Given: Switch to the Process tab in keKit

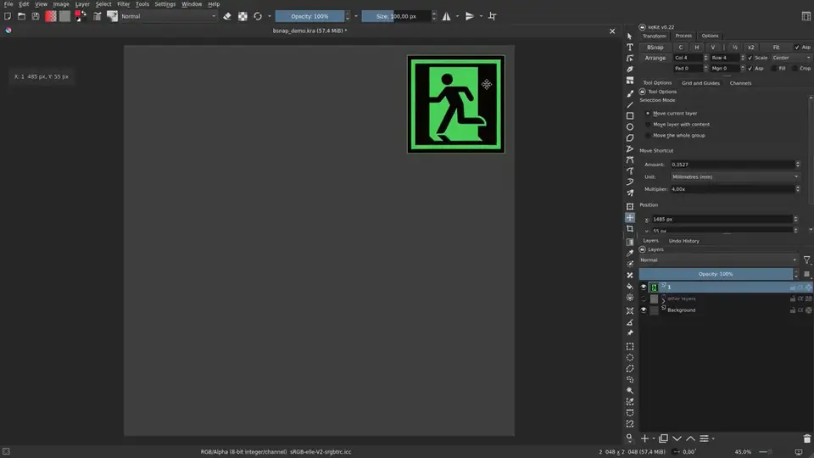Looking at the screenshot, I should tap(683, 36).
